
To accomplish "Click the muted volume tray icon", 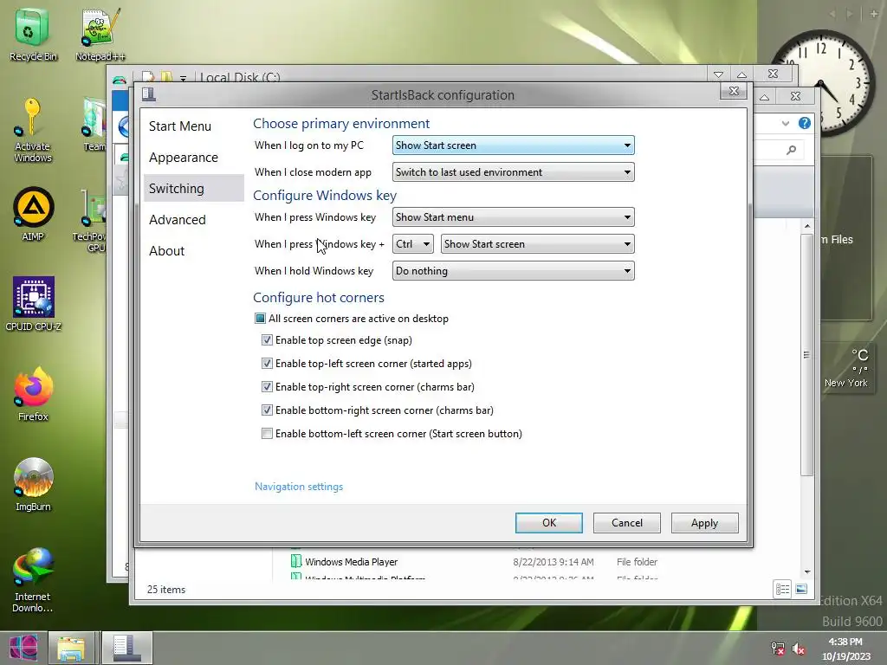I will point(799,649).
